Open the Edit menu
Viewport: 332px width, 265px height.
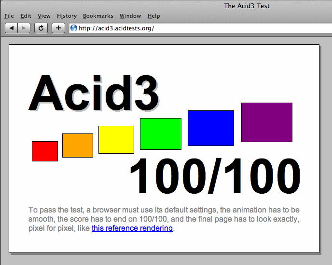[x=26, y=16]
